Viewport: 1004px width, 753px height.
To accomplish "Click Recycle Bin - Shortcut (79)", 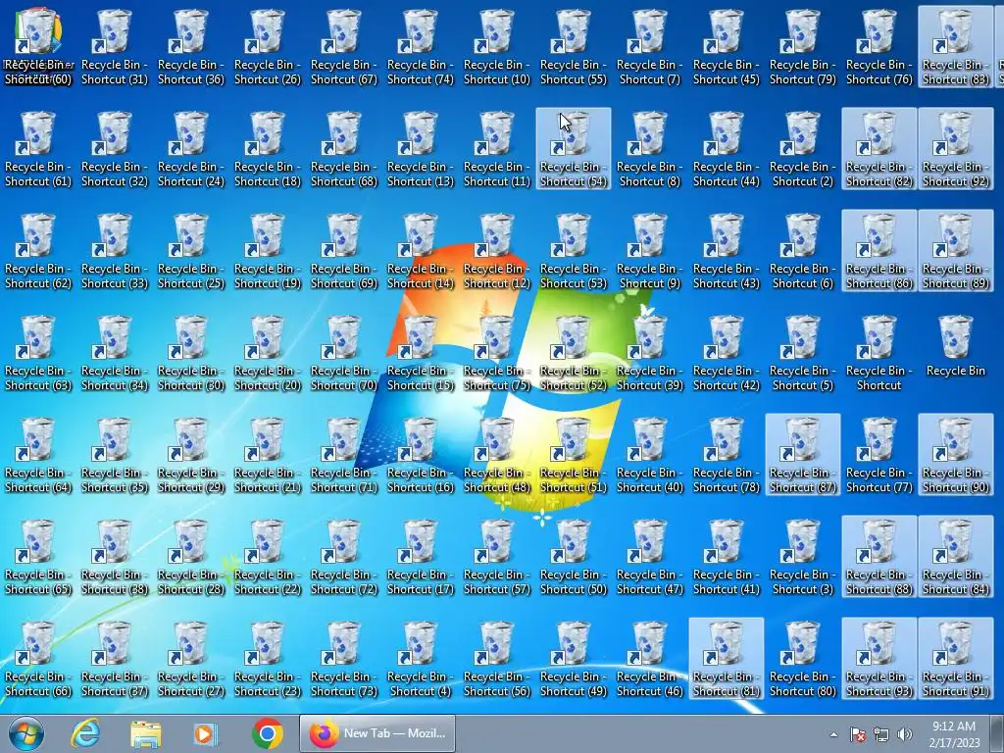I will click(803, 47).
